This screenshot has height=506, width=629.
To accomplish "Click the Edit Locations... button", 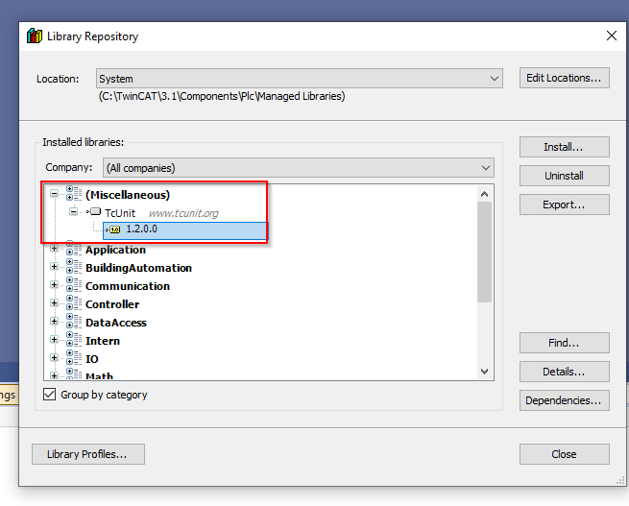I will click(x=565, y=78).
